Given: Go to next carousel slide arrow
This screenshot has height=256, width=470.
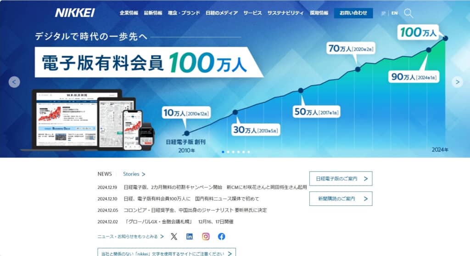Looking at the screenshot, I should click(458, 82).
